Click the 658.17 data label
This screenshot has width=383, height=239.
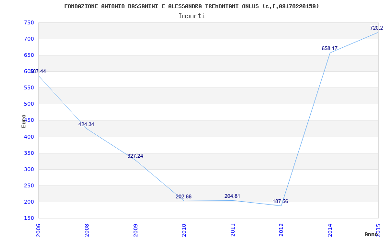(329, 48)
